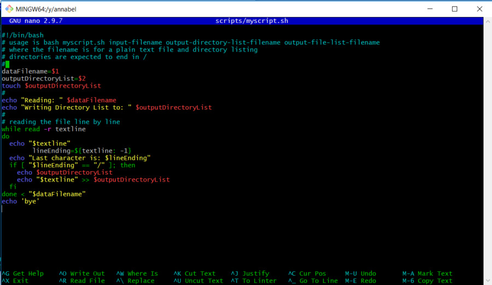Place cursor on the #!/bin/bash line
This screenshot has height=285, width=492.
click(x=22, y=35)
